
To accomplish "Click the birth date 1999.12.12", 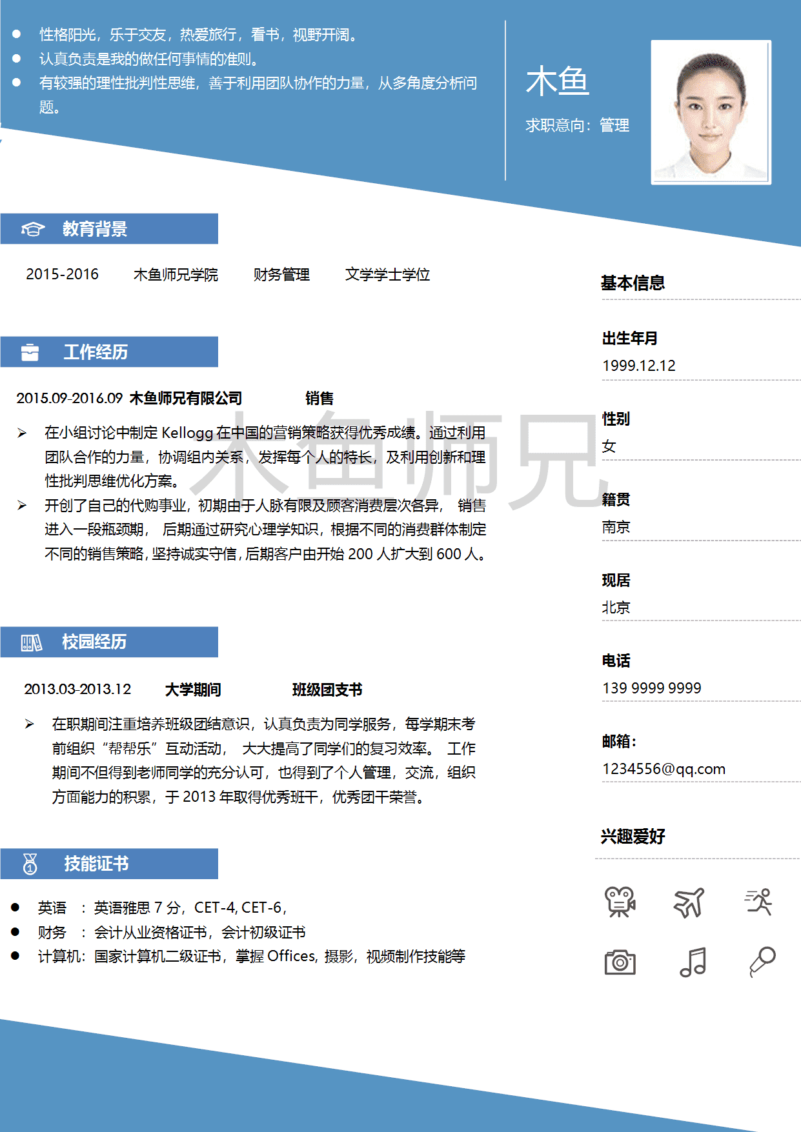I will [x=638, y=366].
